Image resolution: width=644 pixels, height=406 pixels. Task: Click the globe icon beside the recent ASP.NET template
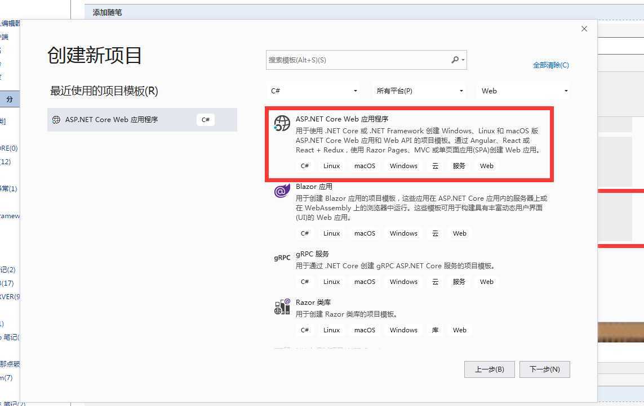pos(56,119)
